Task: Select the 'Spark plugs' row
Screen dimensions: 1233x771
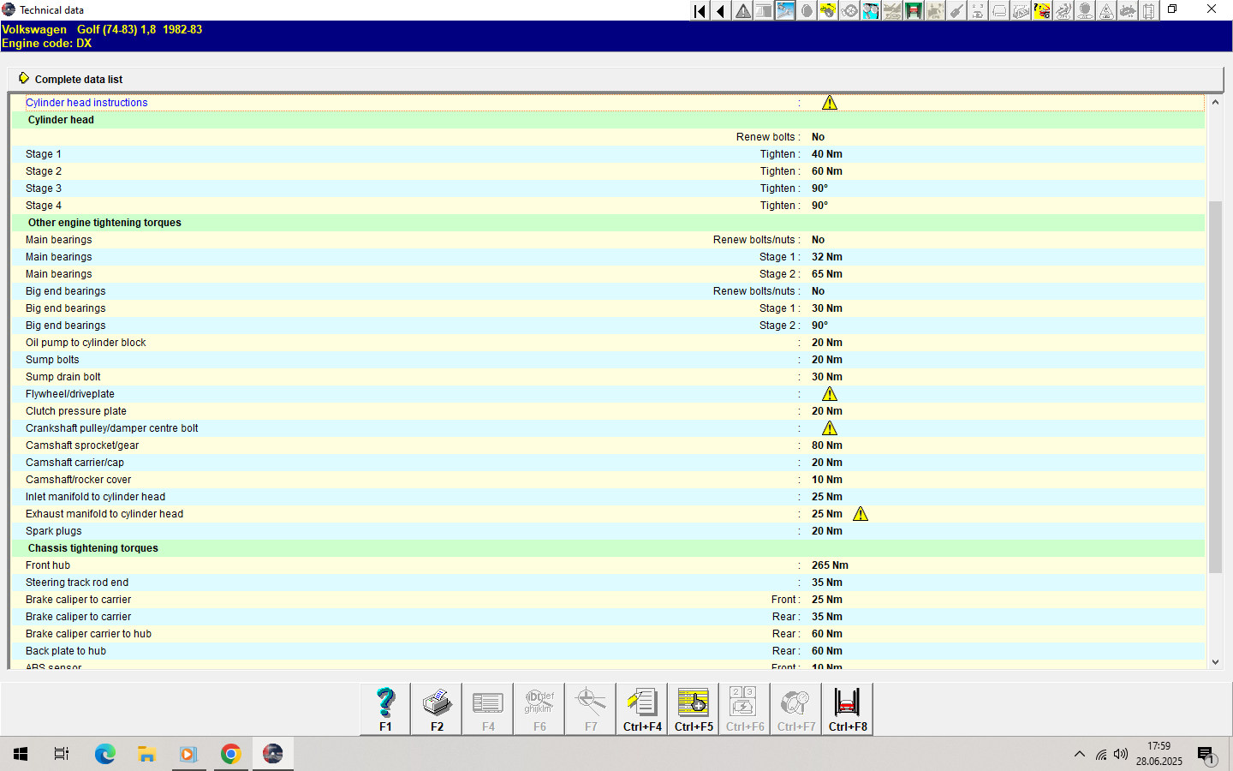Action: pyautogui.click(x=608, y=531)
